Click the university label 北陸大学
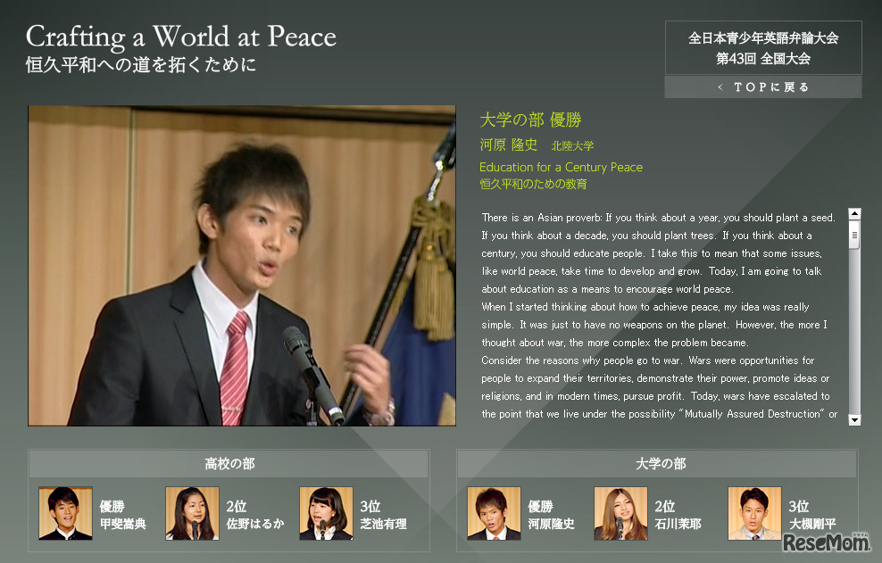The image size is (882, 563). point(572,146)
